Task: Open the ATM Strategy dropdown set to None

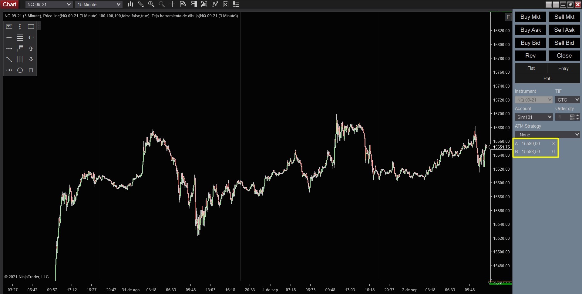Action: click(x=547, y=134)
